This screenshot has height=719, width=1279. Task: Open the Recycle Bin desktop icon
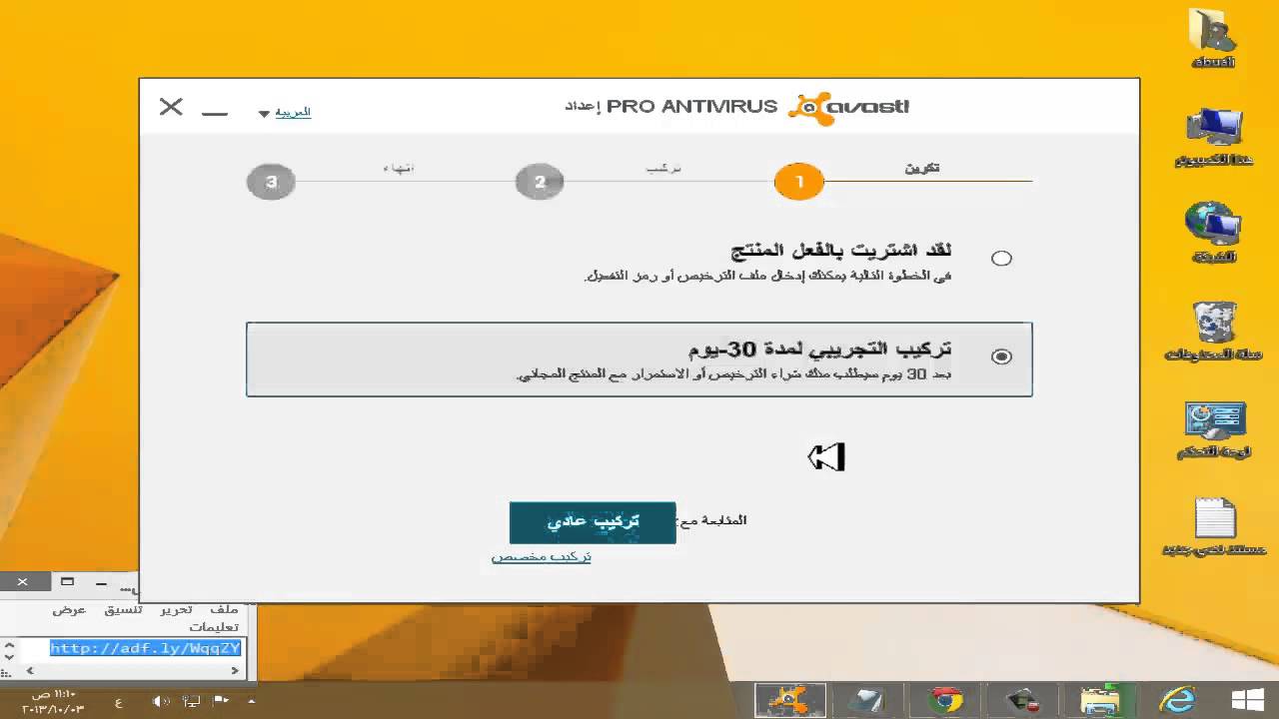[1214, 331]
